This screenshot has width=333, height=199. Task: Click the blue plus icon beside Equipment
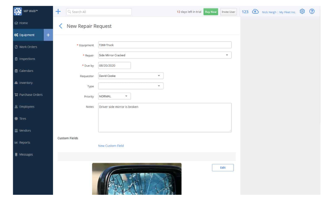point(48,35)
